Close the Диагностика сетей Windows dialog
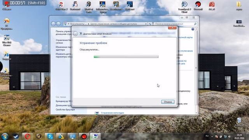This screenshot has width=249, height=140. (x=172, y=28)
